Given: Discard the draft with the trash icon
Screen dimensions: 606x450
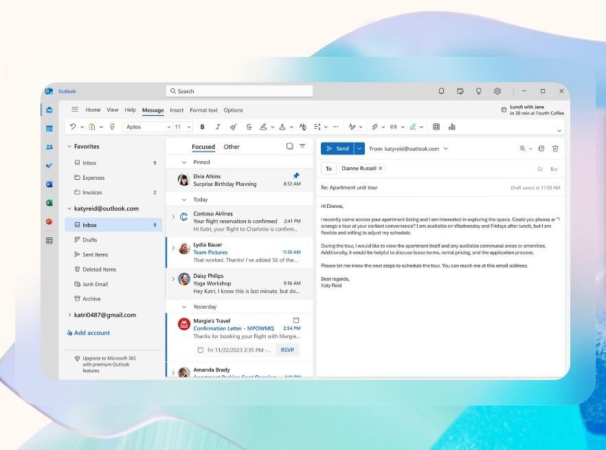Looking at the screenshot, I should (x=555, y=148).
